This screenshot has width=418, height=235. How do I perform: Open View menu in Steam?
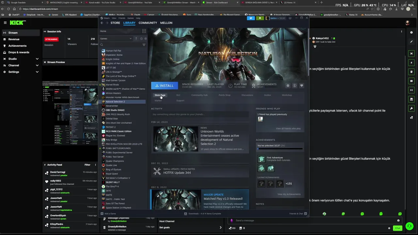(x=115, y=18)
